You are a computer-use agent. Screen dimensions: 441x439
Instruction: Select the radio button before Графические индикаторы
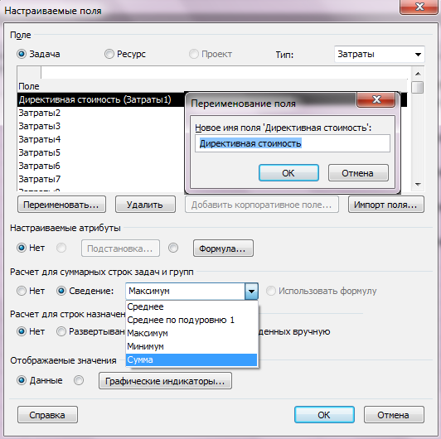pyautogui.click(x=79, y=380)
